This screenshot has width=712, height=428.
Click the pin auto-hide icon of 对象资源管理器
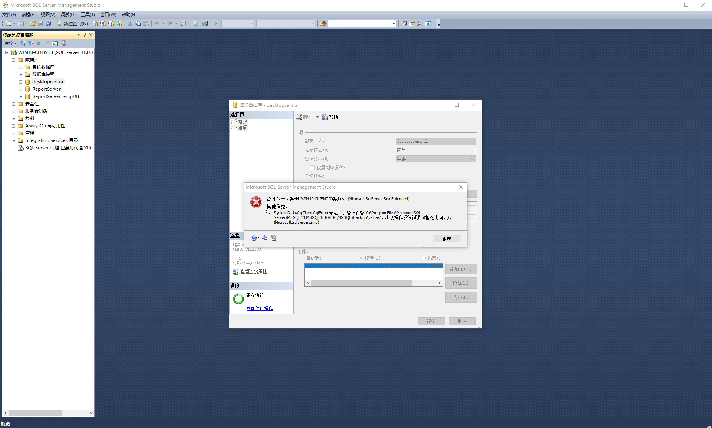point(84,34)
